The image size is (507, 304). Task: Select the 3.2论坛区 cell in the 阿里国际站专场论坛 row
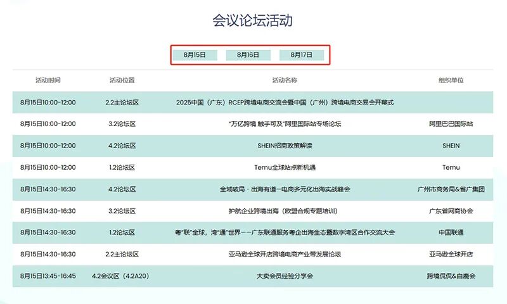pyautogui.click(x=122, y=123)
